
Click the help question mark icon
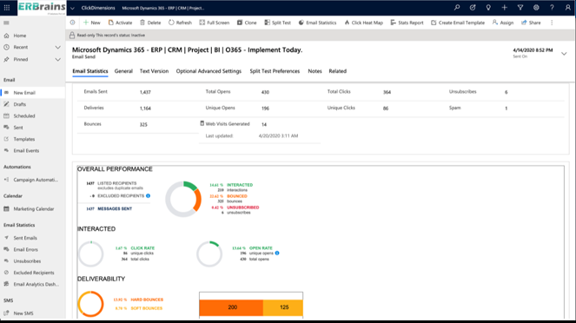coord(552,7)
